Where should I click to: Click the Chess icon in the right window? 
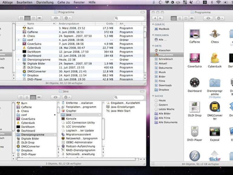point(215,33)
